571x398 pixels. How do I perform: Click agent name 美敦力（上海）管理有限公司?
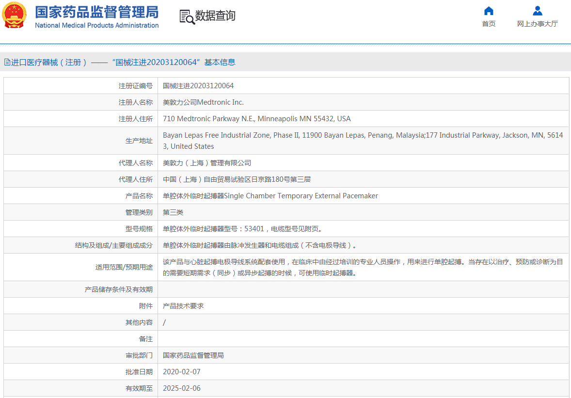(x=207, y=163)
